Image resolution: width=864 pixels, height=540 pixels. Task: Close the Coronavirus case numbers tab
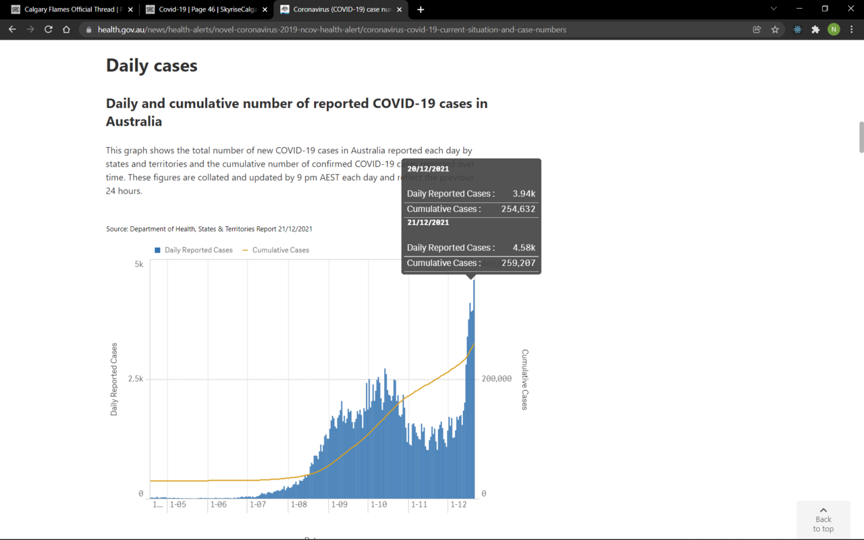[x=400, y=9]
